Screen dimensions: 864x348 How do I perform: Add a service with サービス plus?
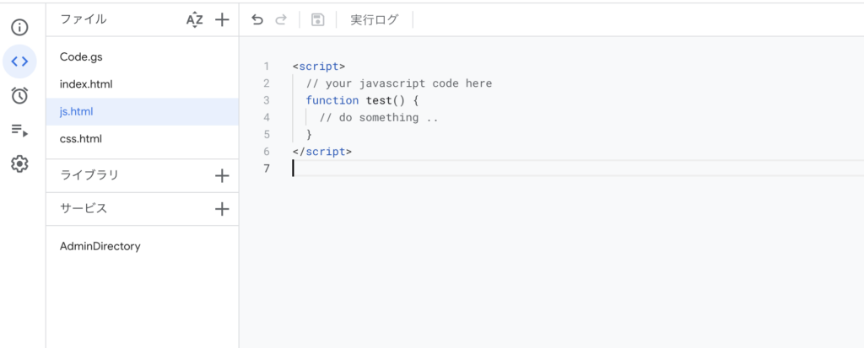tap(222, 209)
